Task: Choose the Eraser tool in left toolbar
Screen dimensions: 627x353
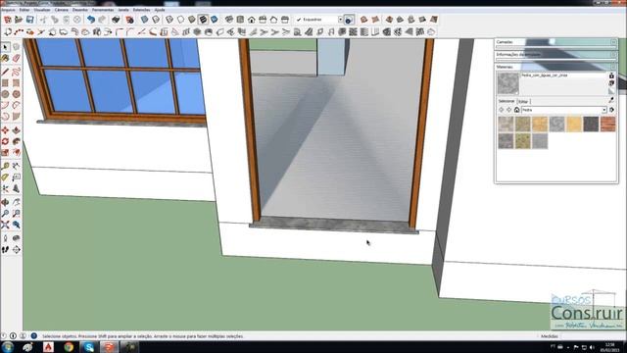Action: (17, 59)
